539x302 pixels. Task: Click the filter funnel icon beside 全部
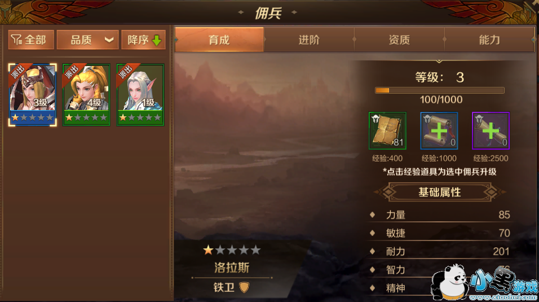click(x=16, y=40)
